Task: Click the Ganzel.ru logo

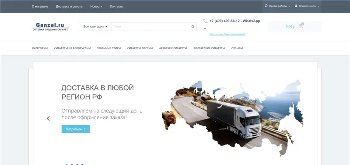Action: click(50, 27)
